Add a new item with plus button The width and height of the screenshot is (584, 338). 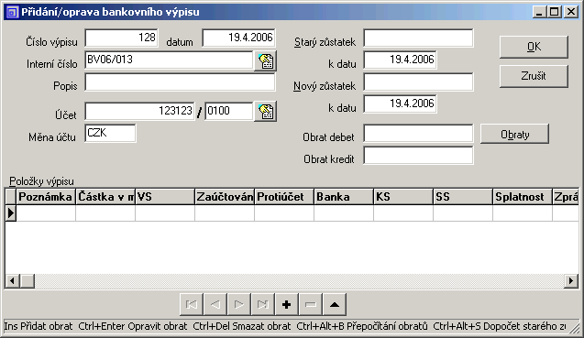pyautogui.click(x=287, y=305)
